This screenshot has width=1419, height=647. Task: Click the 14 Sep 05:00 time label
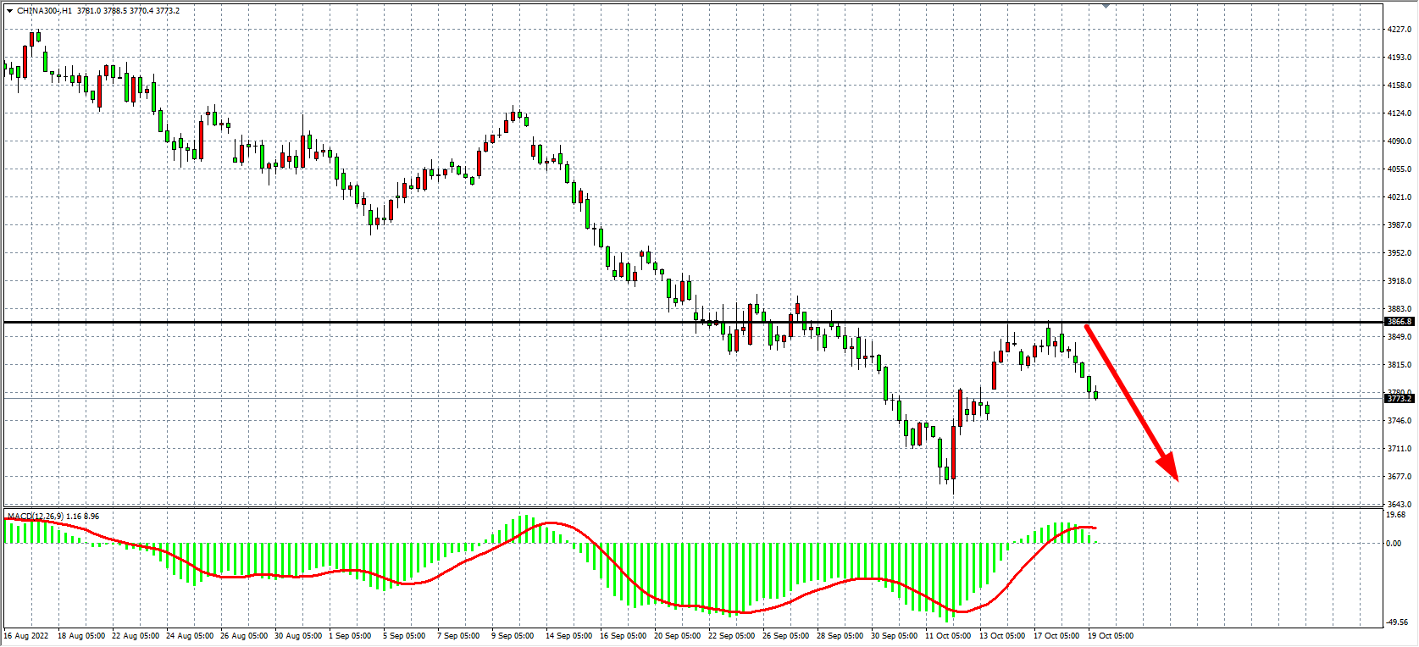(x=568, y=636)
